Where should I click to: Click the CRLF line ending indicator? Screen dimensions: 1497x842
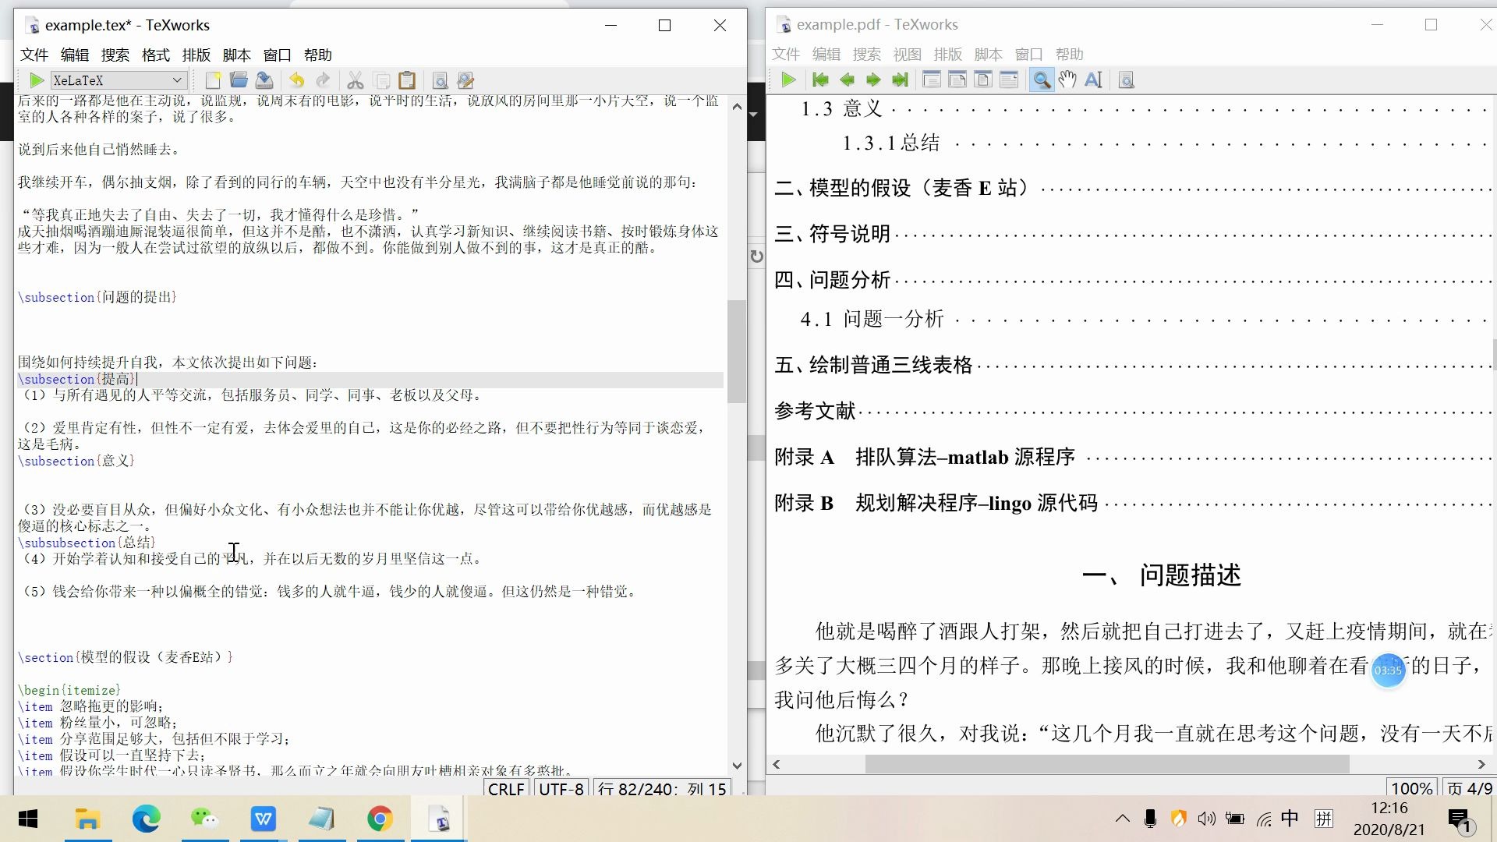tap(506, 788)
